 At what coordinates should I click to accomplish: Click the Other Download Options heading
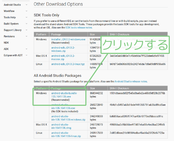58,4
